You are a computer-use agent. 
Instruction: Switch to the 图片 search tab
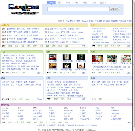pyautogui.click(x=60, y=2)
